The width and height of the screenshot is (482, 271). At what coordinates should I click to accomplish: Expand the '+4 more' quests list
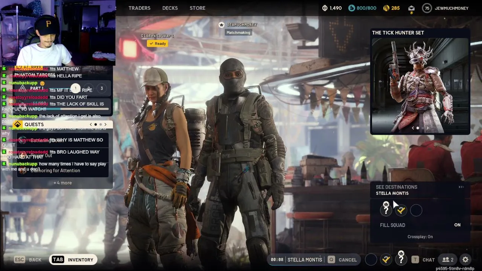click(x=63, y=183)
